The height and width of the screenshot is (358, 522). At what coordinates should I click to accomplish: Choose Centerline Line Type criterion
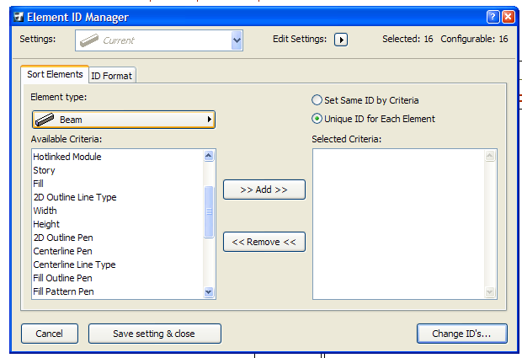point(74,264)
